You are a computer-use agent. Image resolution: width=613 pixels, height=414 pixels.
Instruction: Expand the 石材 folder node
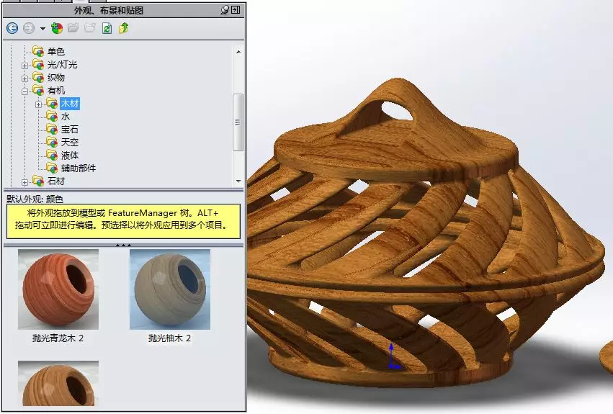click(24, 182)
